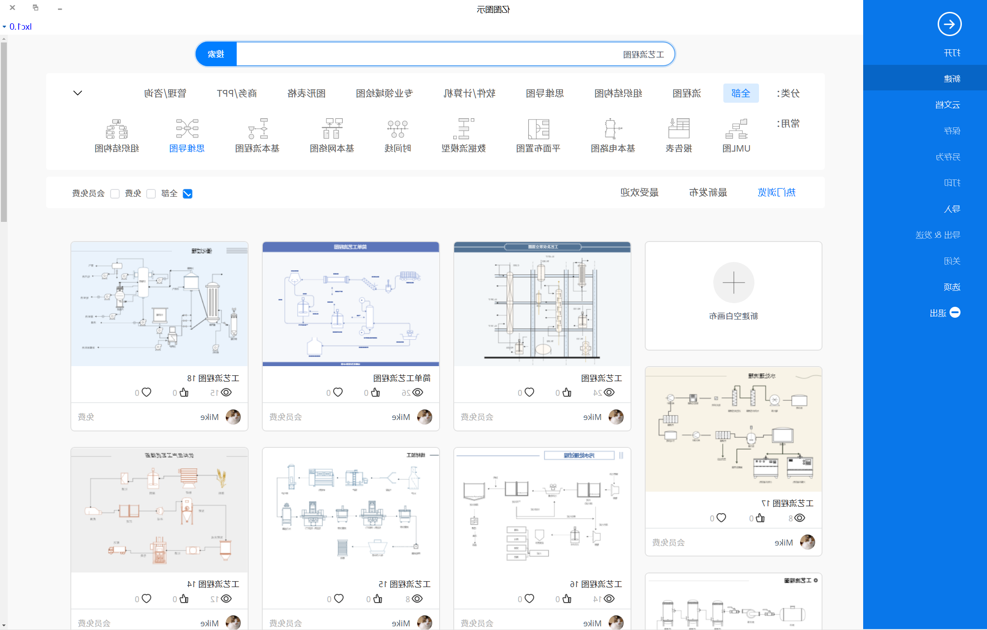Open the 简单工艺流程图 thumbnail
Viewport: 987px width, 630px height.
pyautogui.click(x=351, y=304)
